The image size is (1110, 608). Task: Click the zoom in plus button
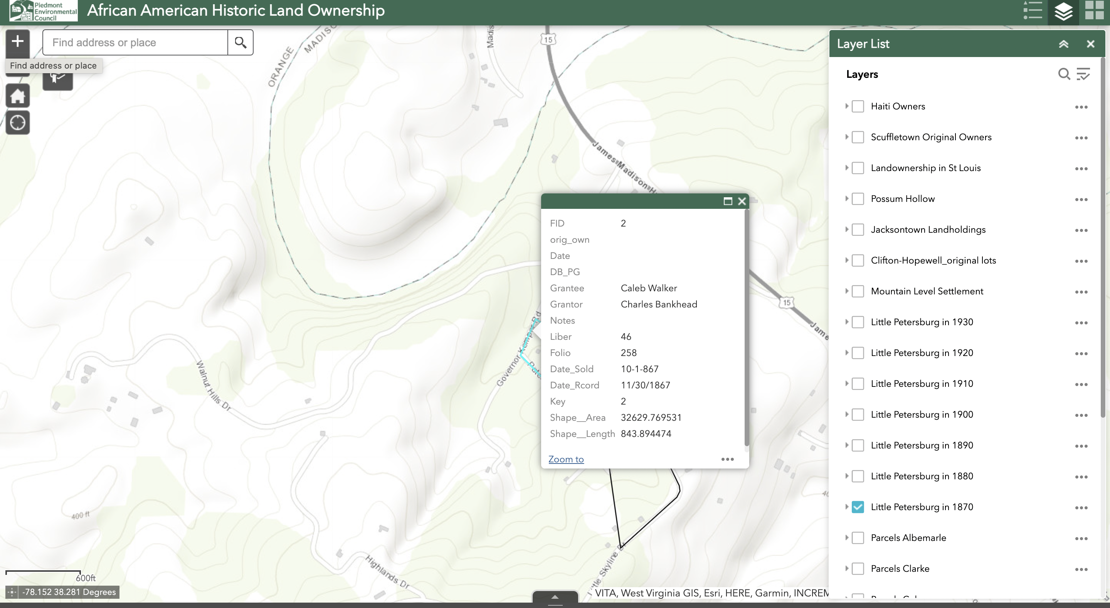pos(18,42)
